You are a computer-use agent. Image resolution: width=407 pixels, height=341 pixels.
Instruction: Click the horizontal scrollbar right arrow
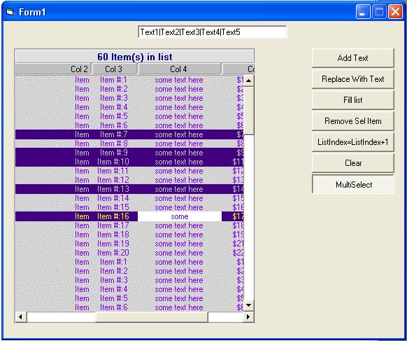pyautogui.click(x=248, y=316)
